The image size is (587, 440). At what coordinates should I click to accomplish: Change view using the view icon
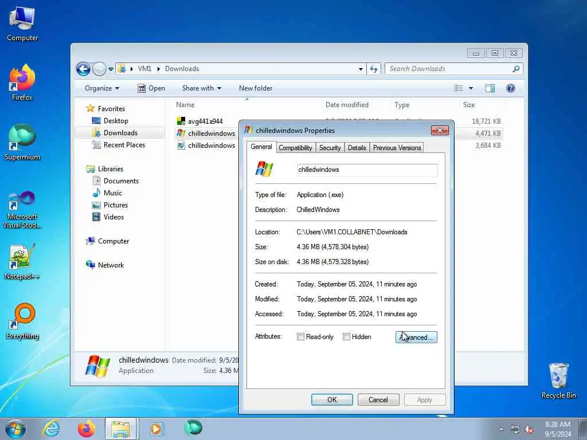459,88
